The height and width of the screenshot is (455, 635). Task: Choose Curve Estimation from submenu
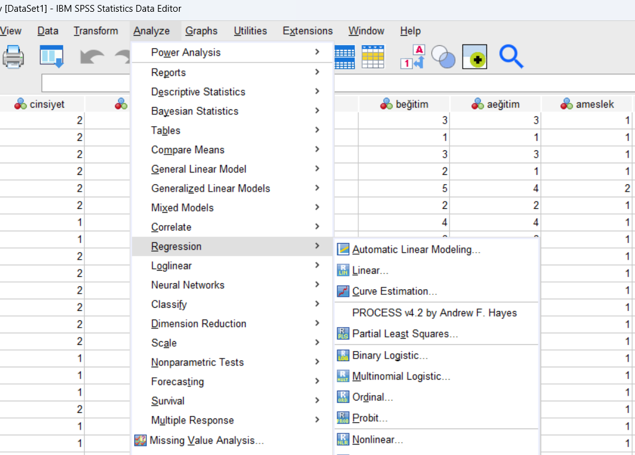pos(394,291)
